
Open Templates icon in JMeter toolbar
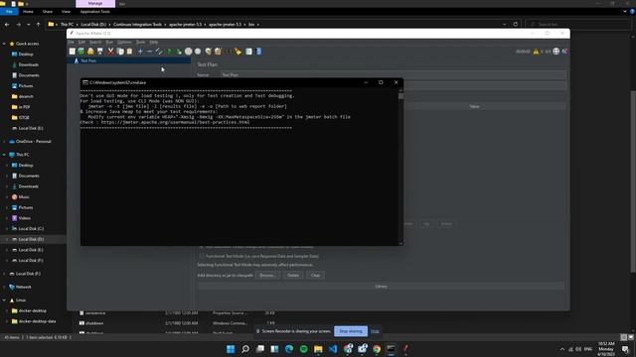[81, 52]
